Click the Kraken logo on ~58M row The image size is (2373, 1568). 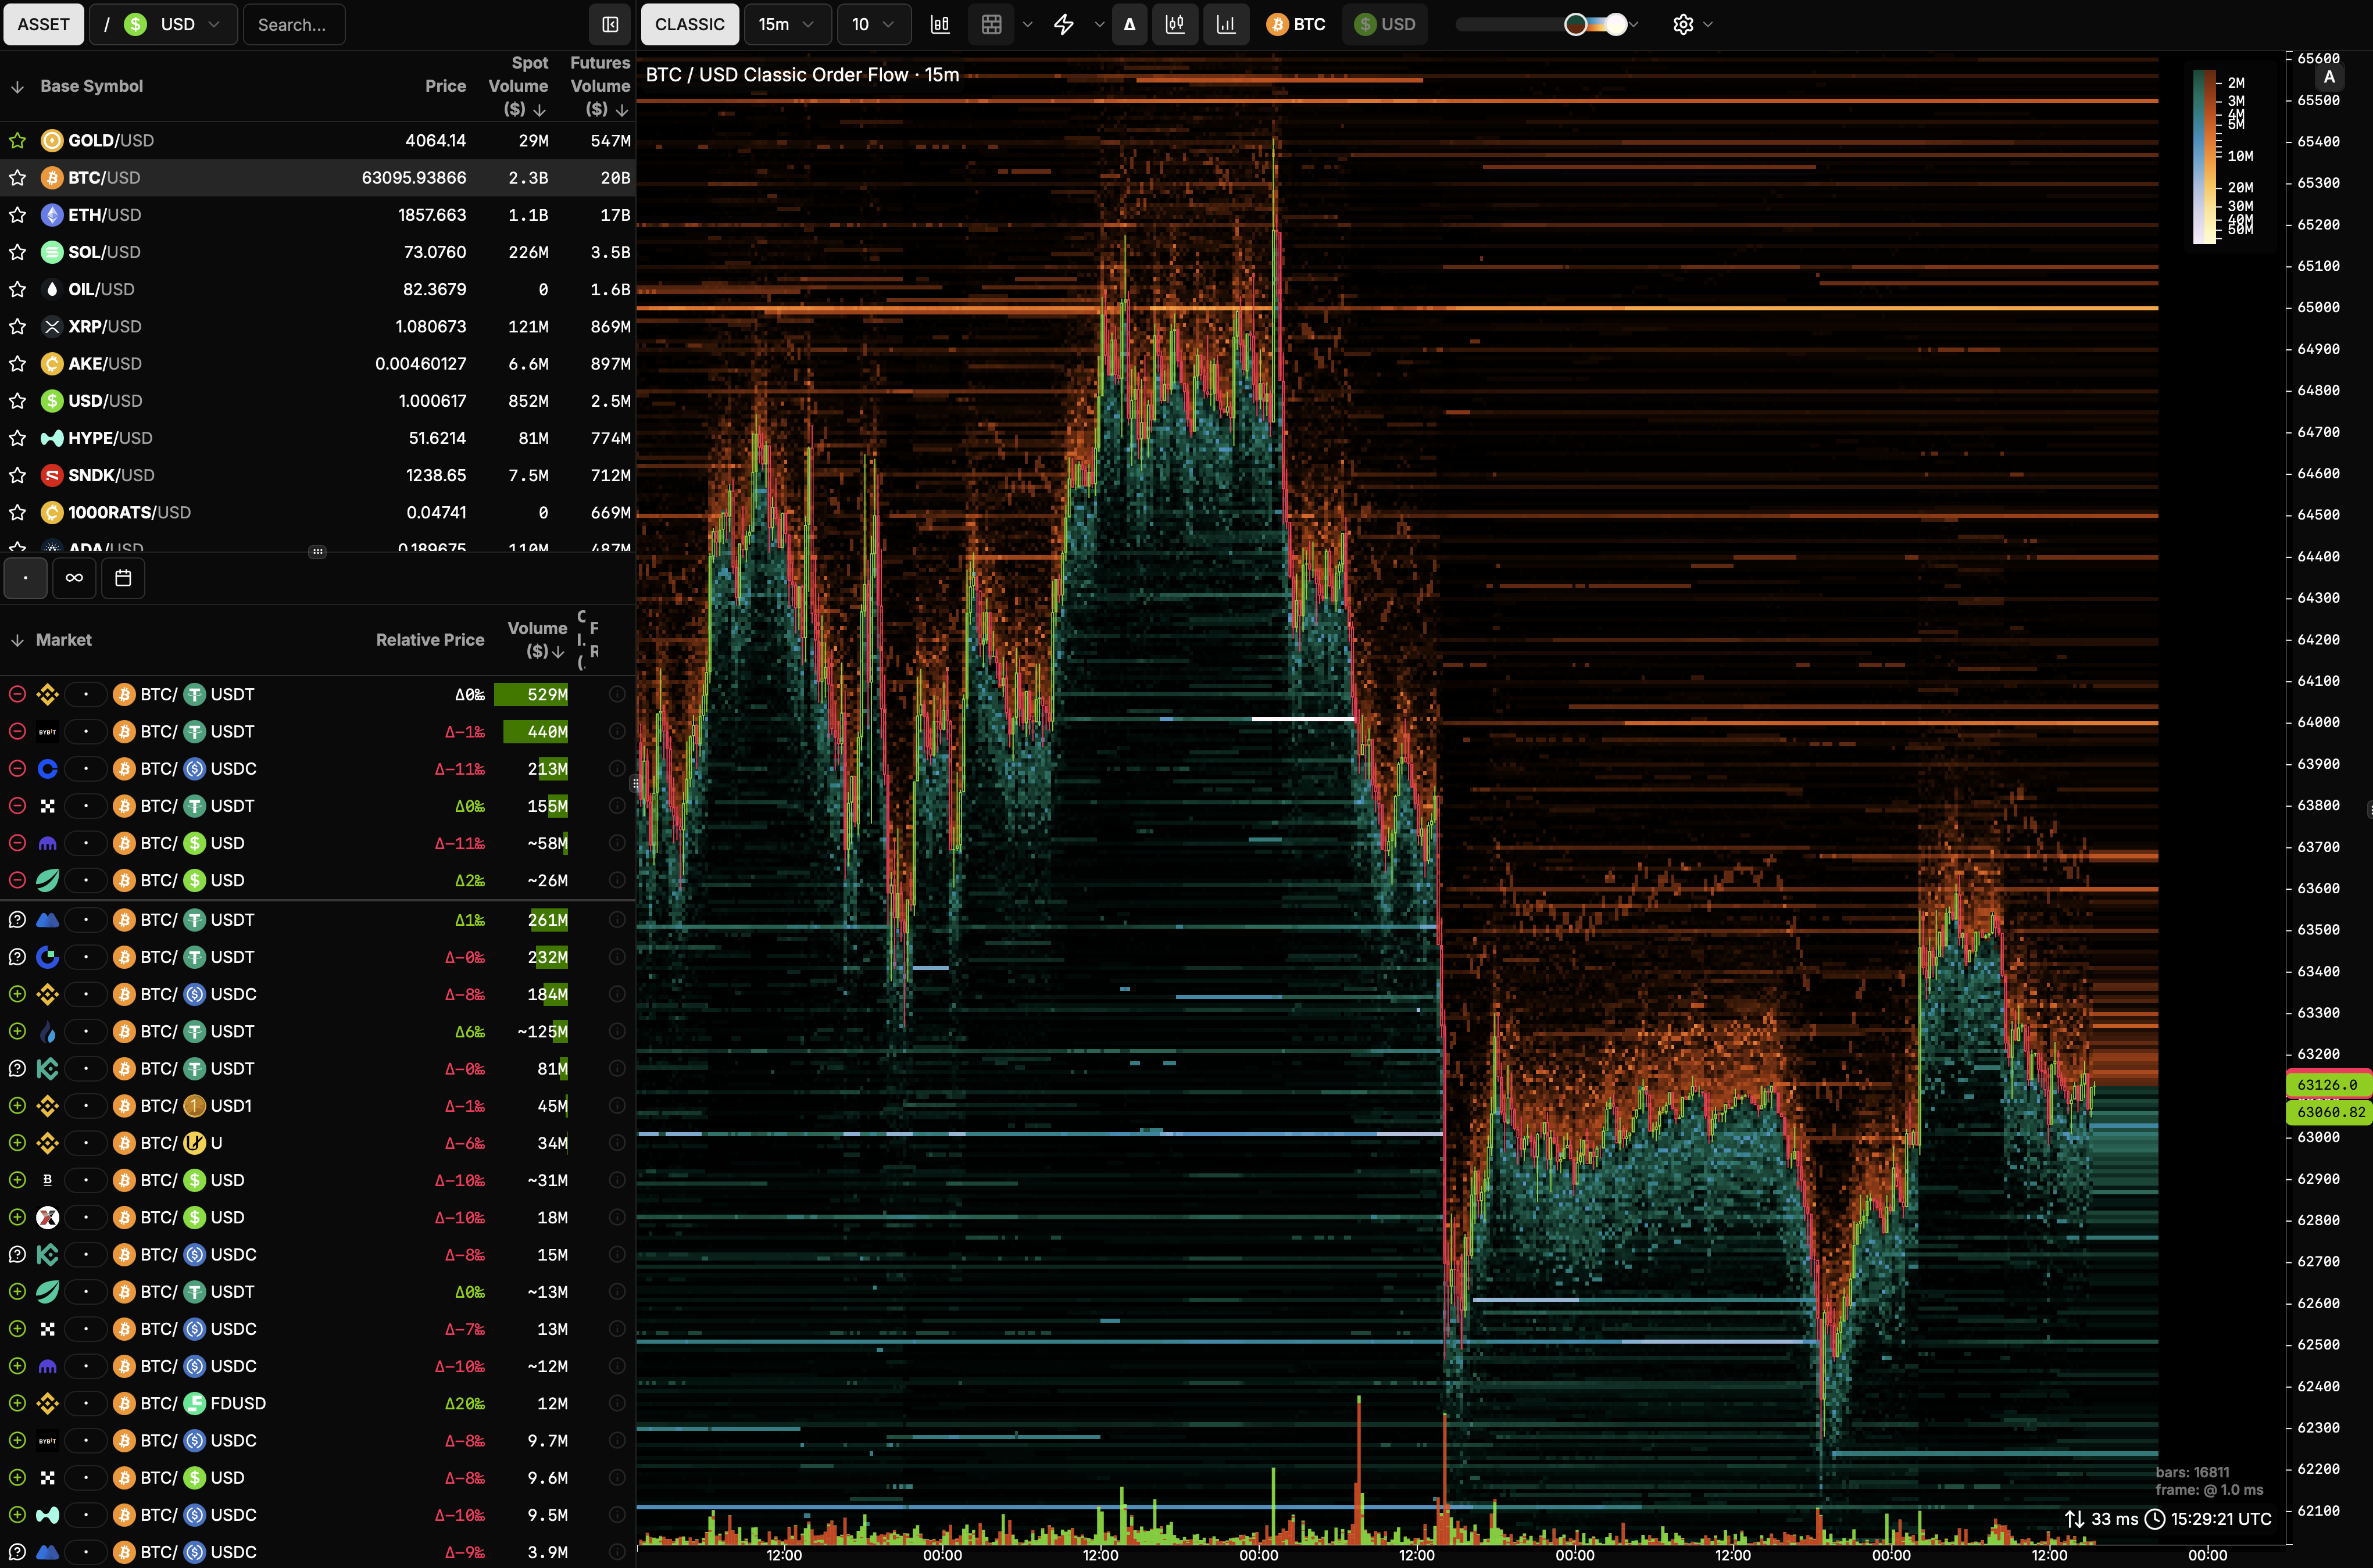pyautogui.click(x=47, y=843)
